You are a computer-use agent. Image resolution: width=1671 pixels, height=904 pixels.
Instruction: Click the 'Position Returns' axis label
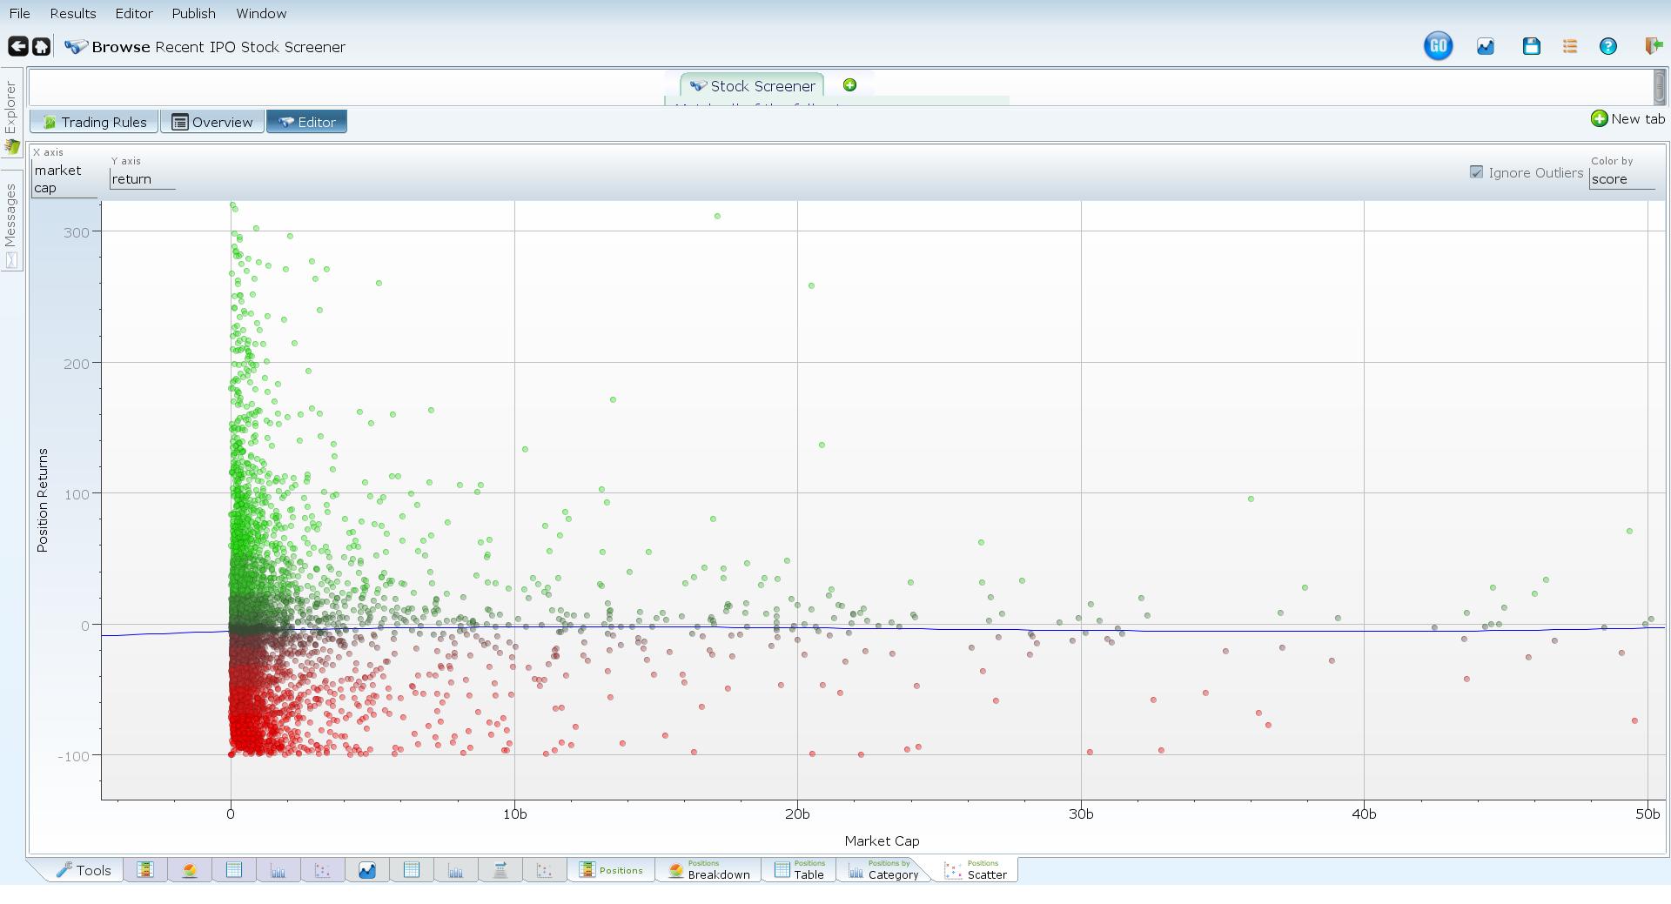(x=43, y=499)
